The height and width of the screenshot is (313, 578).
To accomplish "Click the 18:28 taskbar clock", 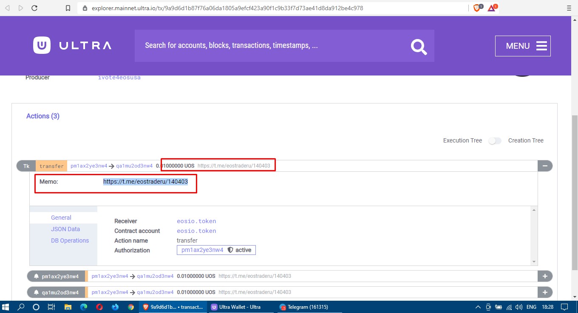I will point(548,307).
